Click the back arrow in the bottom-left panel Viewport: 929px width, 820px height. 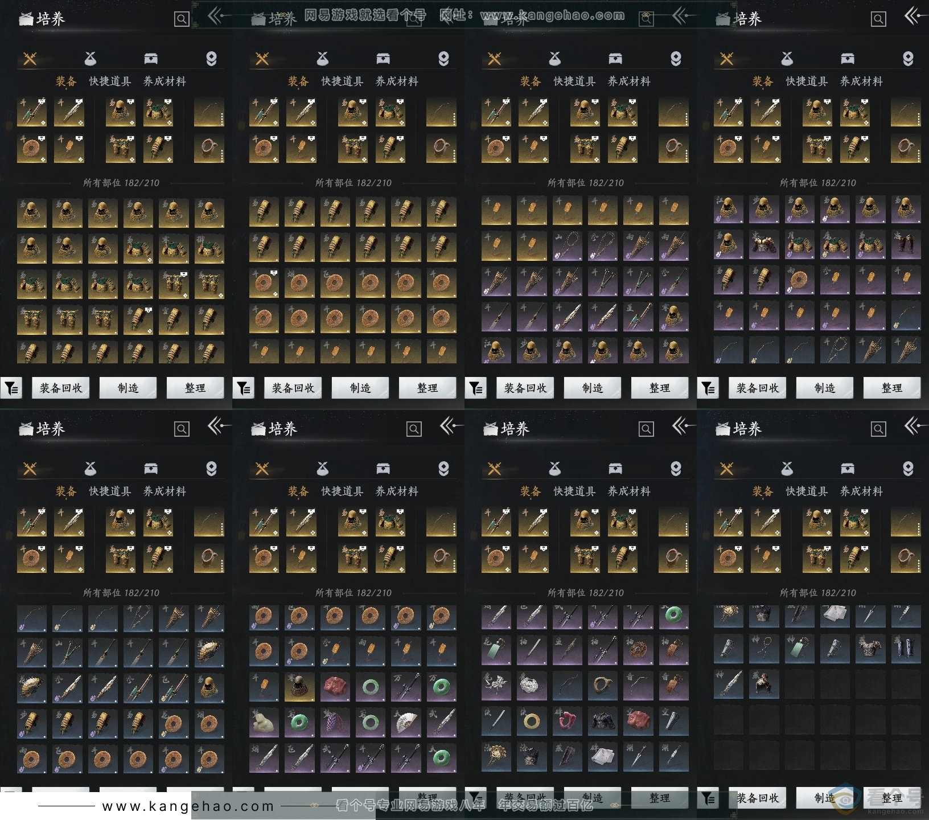(x=220, y=425)
